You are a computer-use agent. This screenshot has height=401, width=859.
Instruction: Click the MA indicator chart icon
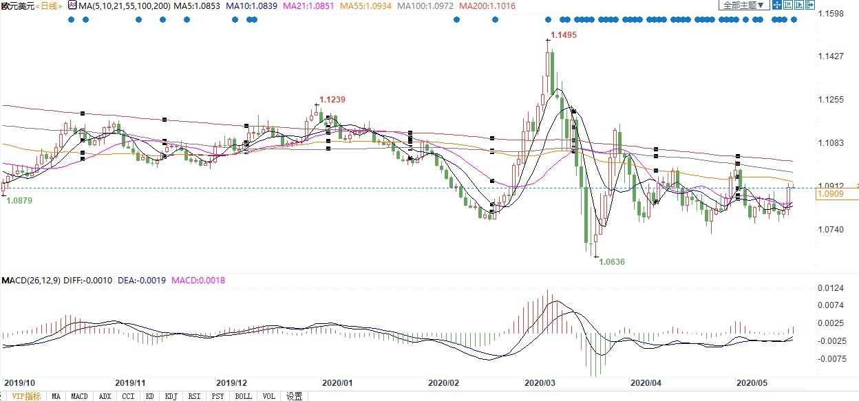click(72, 6)
